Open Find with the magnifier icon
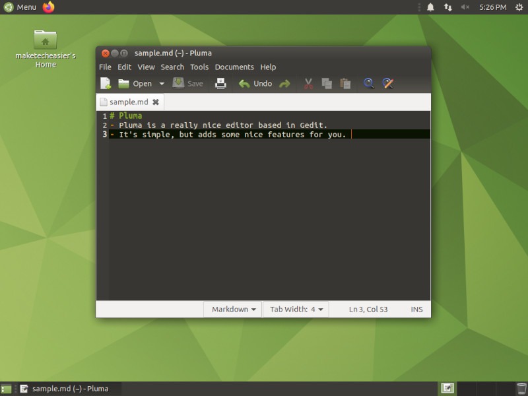 (369, 84)
